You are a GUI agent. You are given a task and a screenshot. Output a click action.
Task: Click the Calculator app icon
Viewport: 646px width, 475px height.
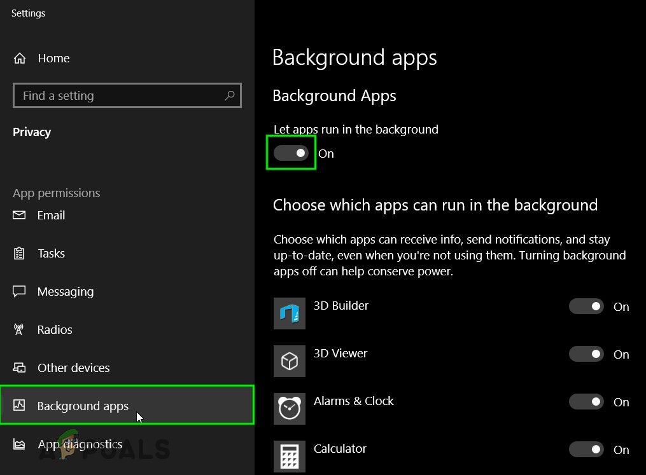(x=290, y=456)
